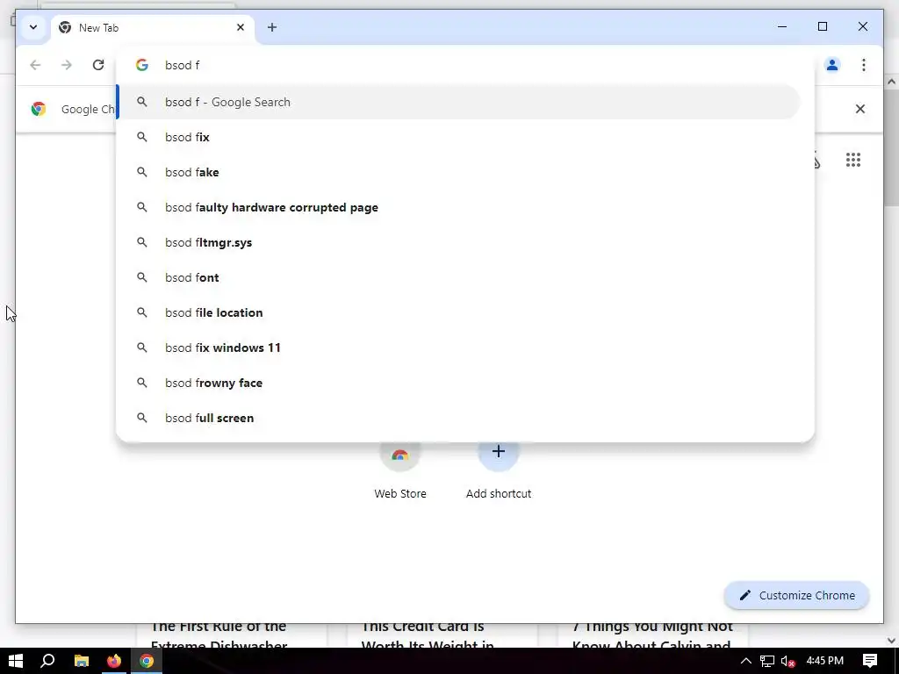Go forward with the forward arrow
Screen dimensions: 899x674
67,65
